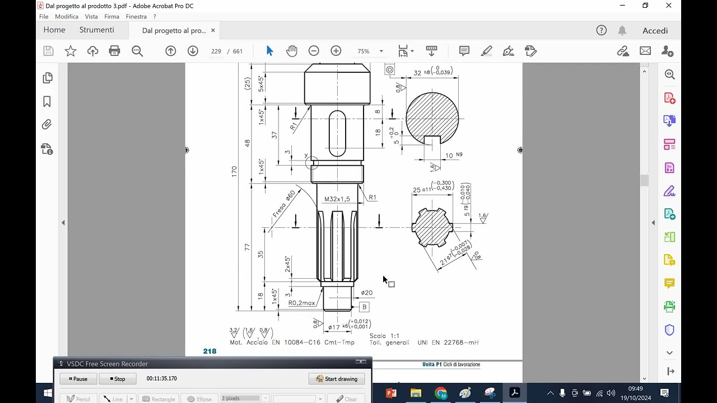Screen dimensions: 717x403
Task: Click the vertical scrollbar thumb of the document
Action: point(644,180)
